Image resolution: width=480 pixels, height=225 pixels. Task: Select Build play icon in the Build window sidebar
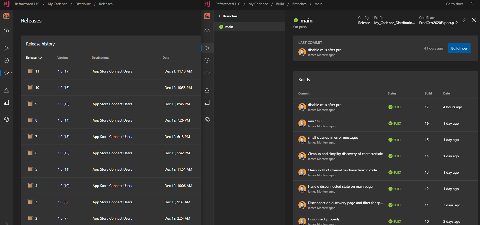[207, 48]
